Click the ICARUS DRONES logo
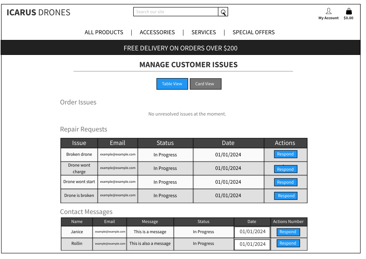The image size is (366, 259). point(38,12)
